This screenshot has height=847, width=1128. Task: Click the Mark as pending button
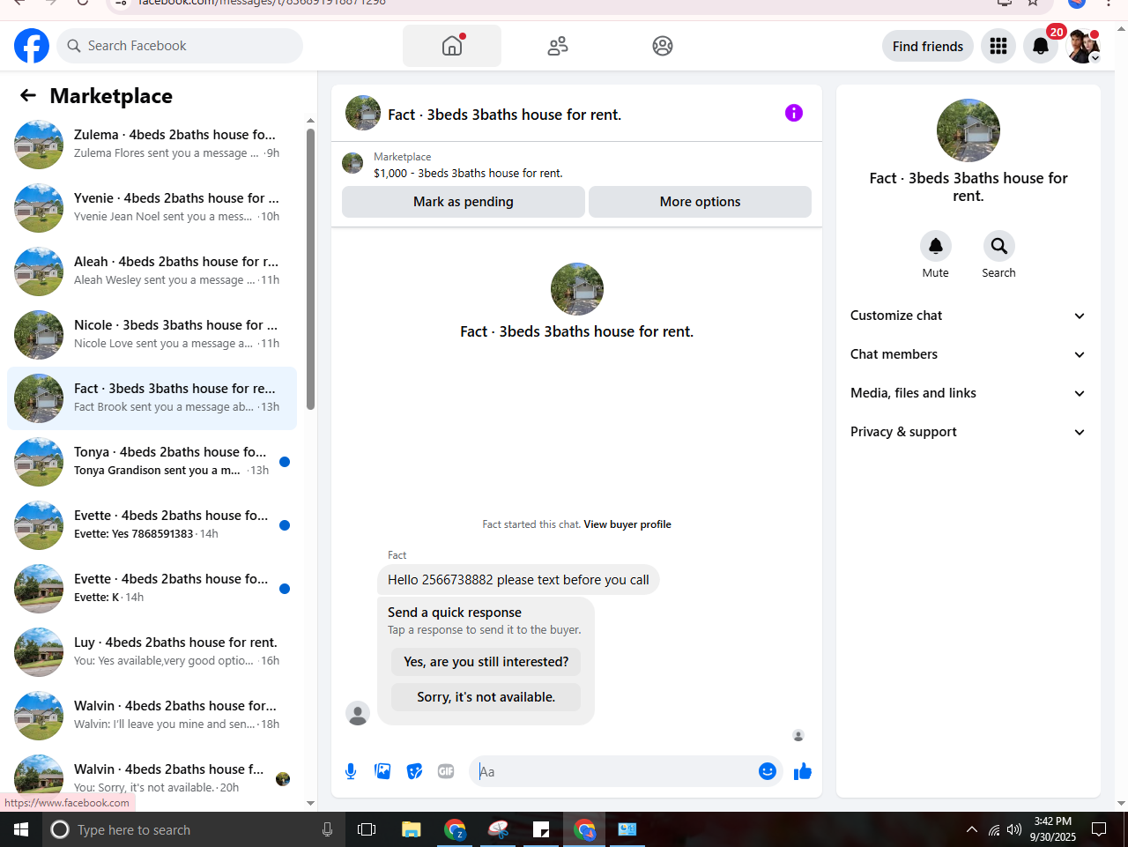(464, 202)
